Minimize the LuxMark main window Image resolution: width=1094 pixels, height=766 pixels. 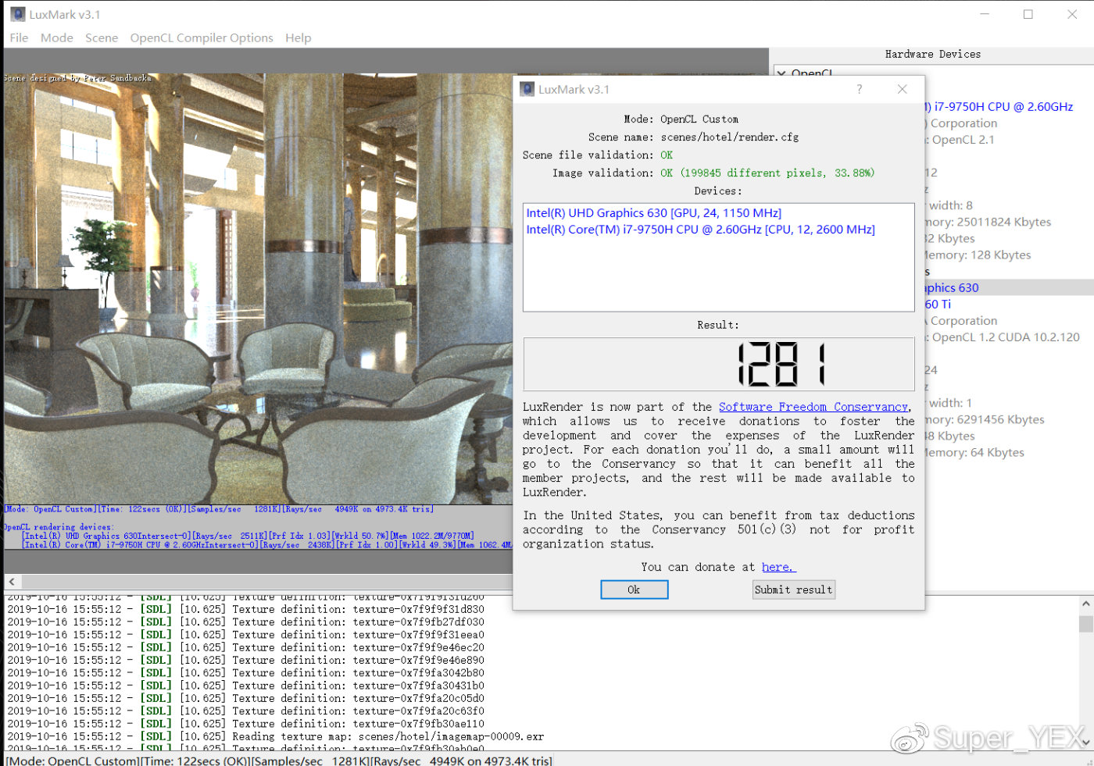985,14
